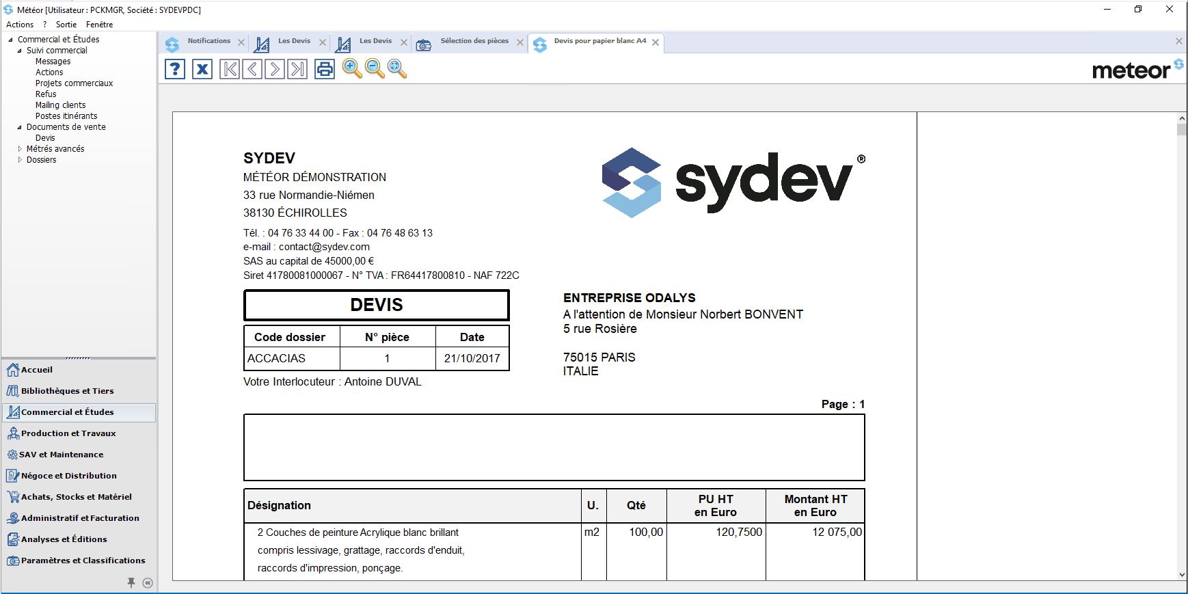Open Actions under Suivi commercial

tap(49, 72)
